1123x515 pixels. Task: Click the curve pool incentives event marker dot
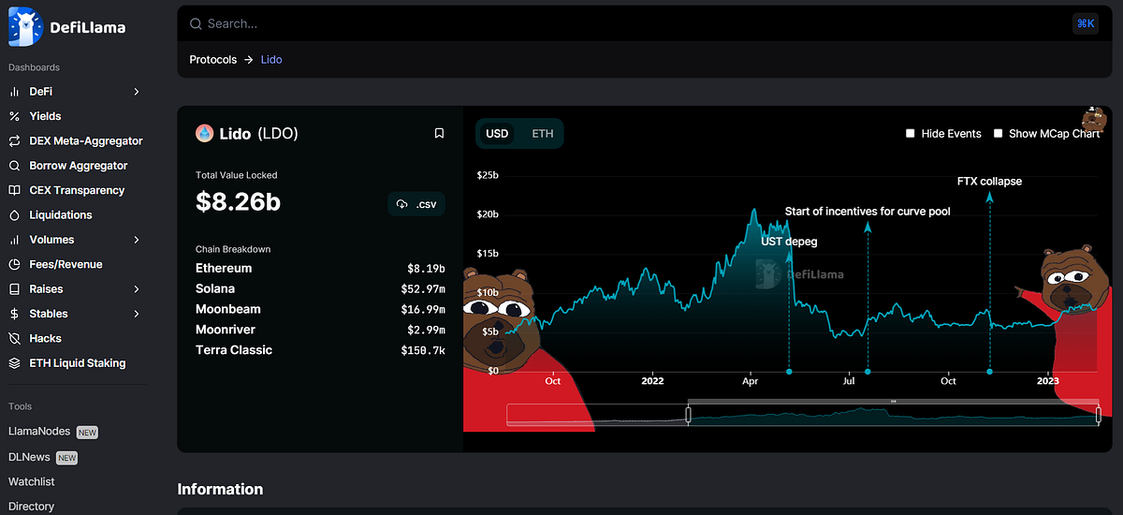tap(868, 372)
